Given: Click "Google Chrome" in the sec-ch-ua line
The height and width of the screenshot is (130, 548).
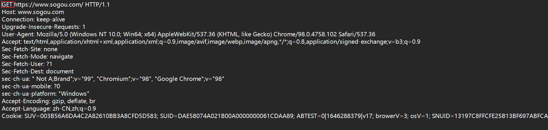Looking at the screenshot, I should [x=179, y=79].
